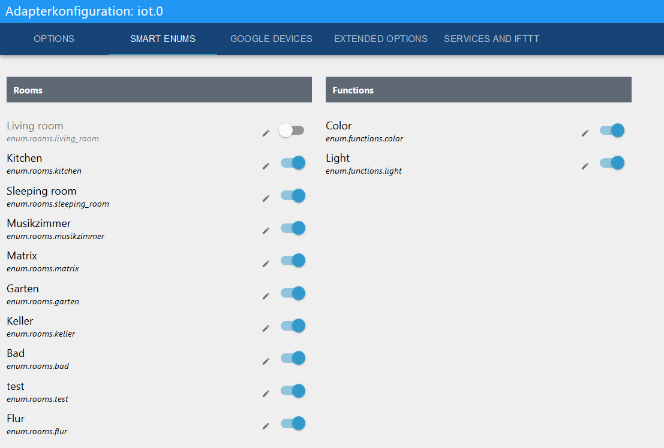Edit the test room enum
Viewport: 664px width, 448px height.
point(266,393)
